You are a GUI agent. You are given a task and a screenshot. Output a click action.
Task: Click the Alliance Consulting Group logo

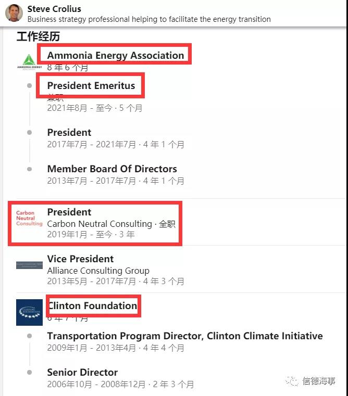tap(29, 265)
